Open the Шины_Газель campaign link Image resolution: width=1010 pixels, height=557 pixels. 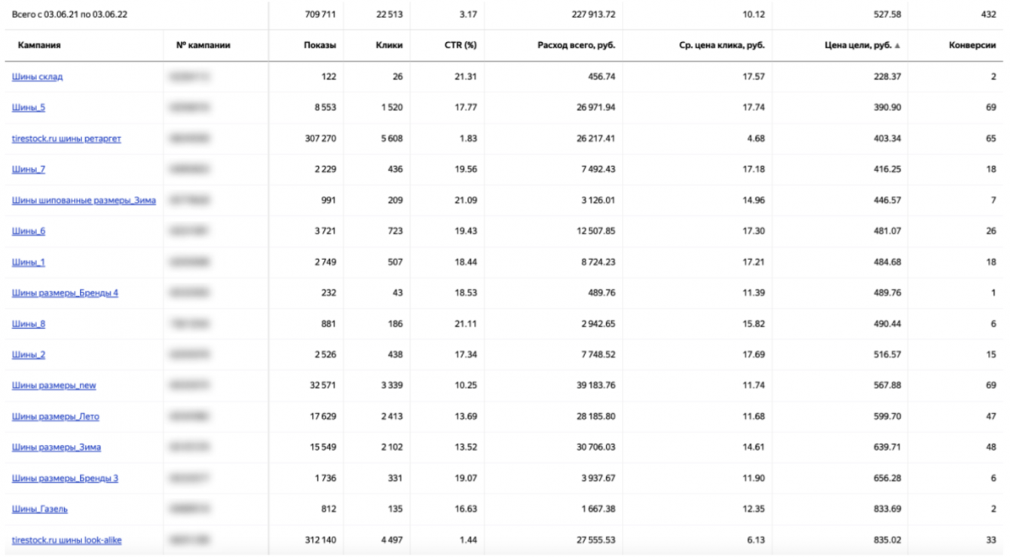40,510
